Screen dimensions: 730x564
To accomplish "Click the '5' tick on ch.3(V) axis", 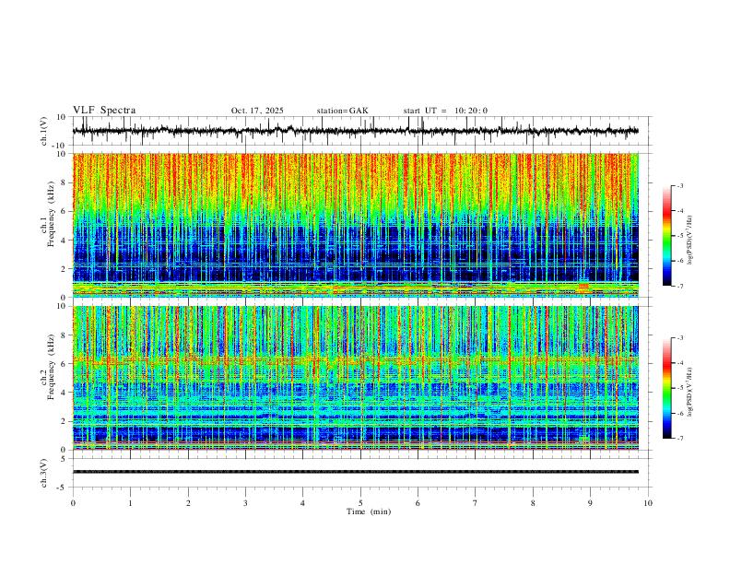I will (65, 458).
